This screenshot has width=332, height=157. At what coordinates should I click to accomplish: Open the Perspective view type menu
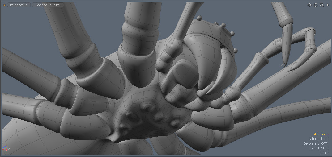pyautogui.click(x=19, y=5)
